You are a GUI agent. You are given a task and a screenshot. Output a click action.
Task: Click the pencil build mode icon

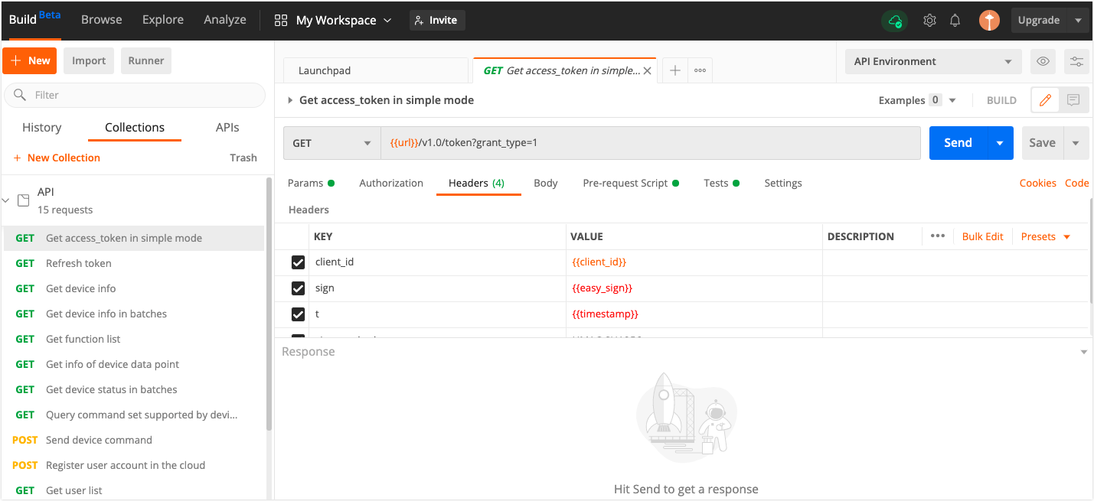[x=1045, y=100]
